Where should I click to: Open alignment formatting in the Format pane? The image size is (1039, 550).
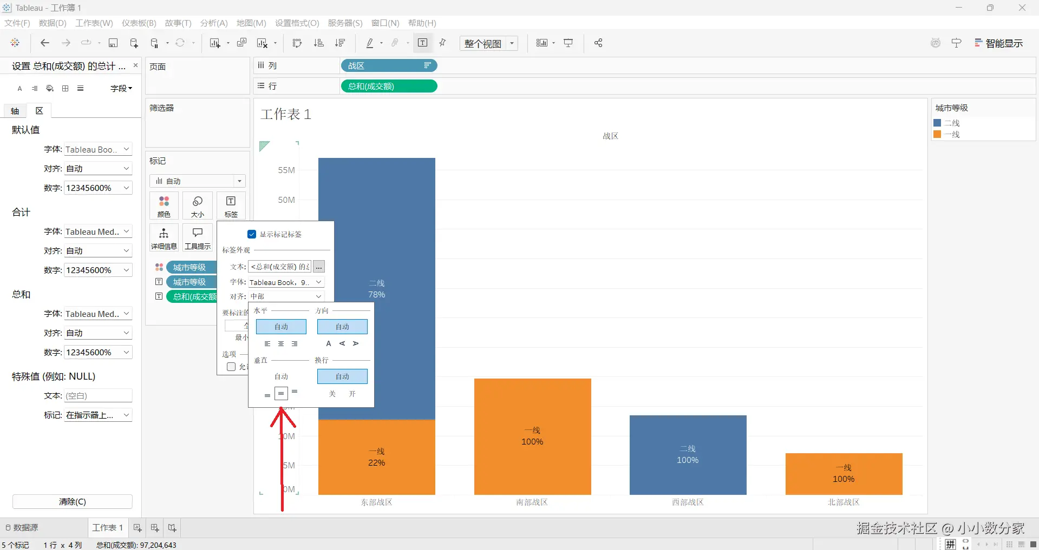click(35, 89)
